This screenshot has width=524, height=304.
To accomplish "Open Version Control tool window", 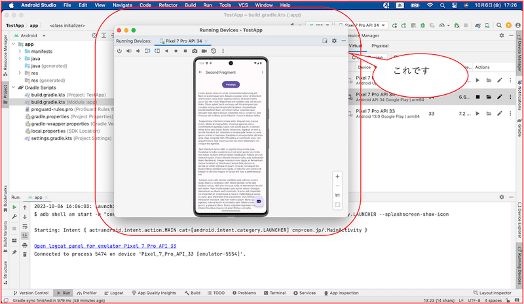I will pos(31,293).
